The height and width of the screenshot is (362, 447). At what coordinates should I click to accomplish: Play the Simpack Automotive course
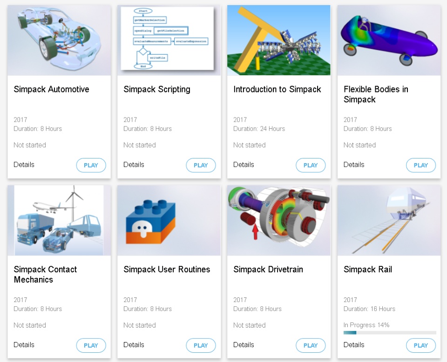pyautogui.click(x=91, y=165)
